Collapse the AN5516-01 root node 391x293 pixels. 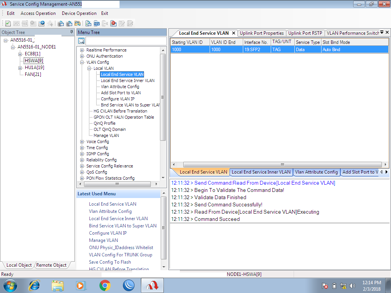[x=5, y=40]
